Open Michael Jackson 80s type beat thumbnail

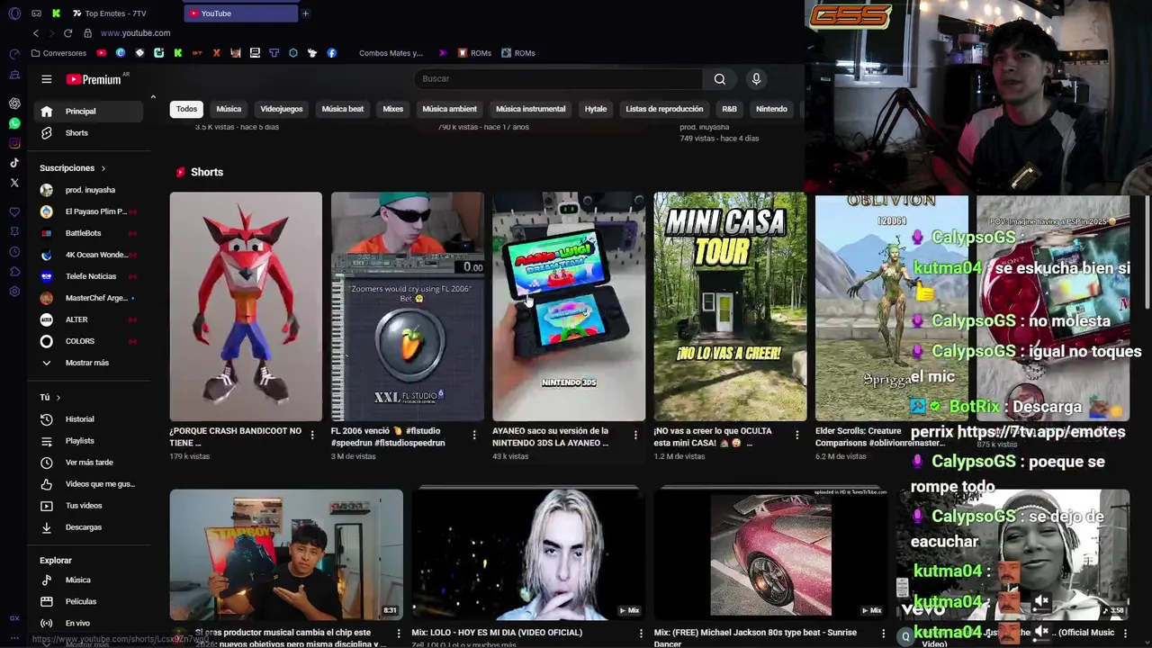pos(770,553)
